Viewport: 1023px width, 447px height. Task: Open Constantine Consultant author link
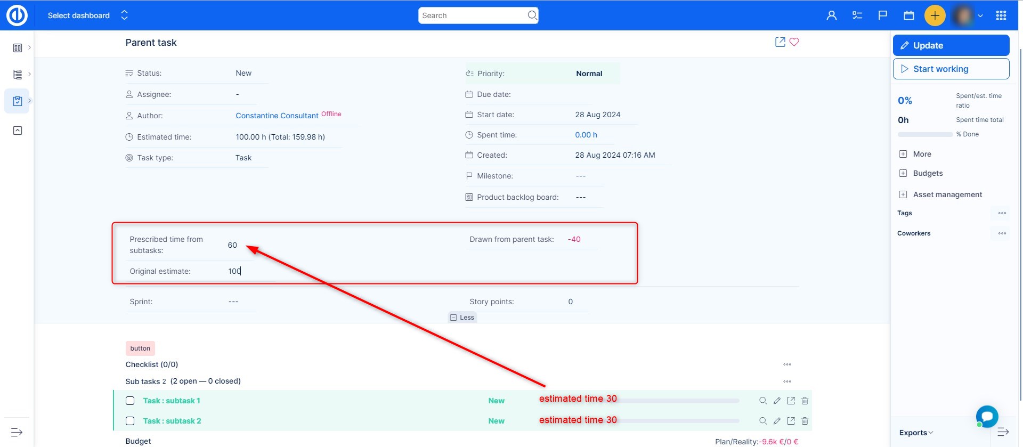click(277, 116)
